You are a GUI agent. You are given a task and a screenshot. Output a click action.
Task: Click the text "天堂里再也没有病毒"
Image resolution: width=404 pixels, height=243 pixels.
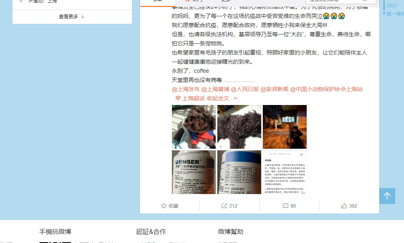coord(197,80)
